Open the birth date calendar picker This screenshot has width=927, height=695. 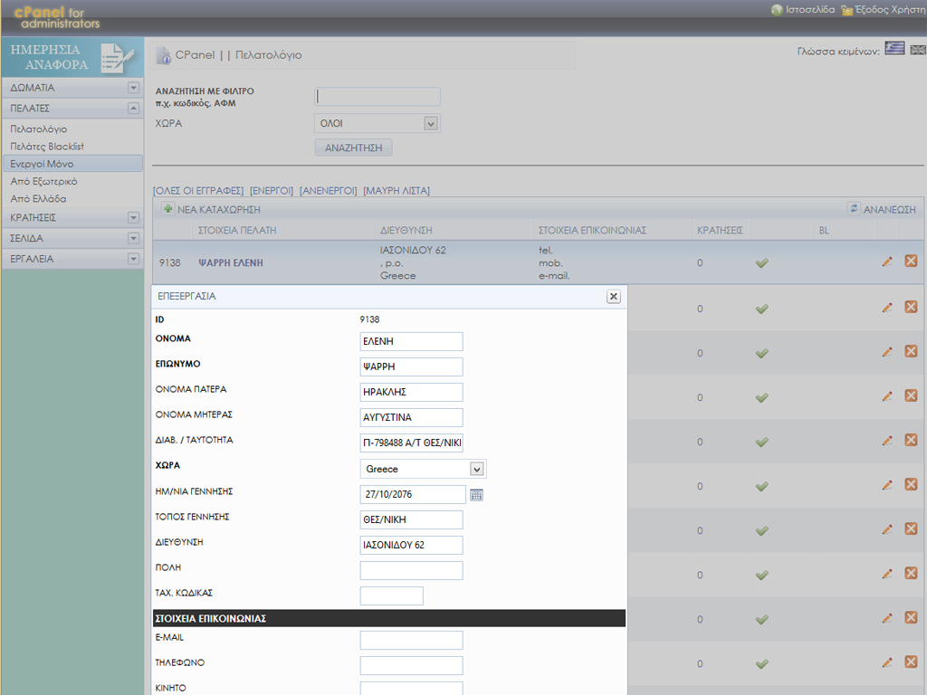pyautogui.click(x=477, y=495)
